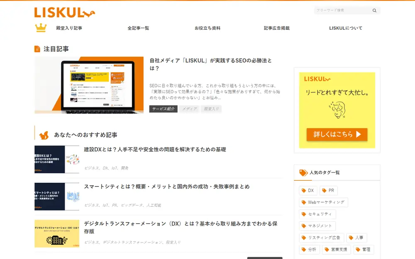Click category text ビジネス、IoT、PR、ビッグデータ、人工知能
This screenshot has width=415, height=259.
(122, 205)
